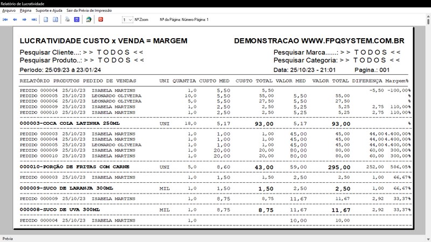Click the next page arrow icon
The image size is (431, 242).
[24, 19]
